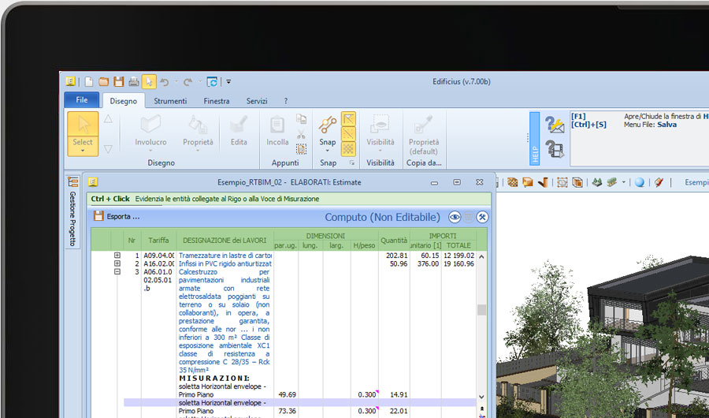This screenshot has width=709, height=418.
Task: Click the blue sphere icon in 3D toolbar
Action: (x=640, y=182)
